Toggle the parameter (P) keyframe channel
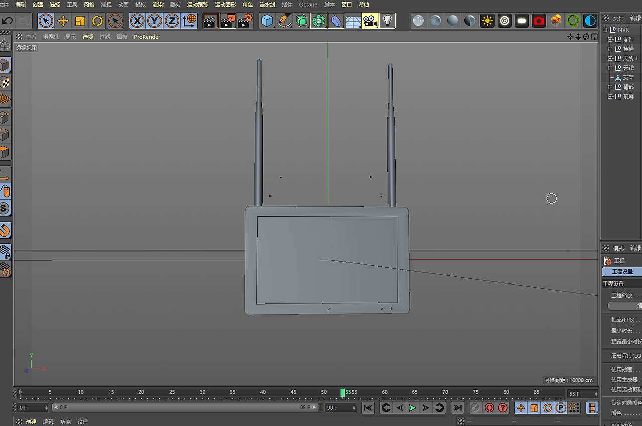 [x=561, y=408]
